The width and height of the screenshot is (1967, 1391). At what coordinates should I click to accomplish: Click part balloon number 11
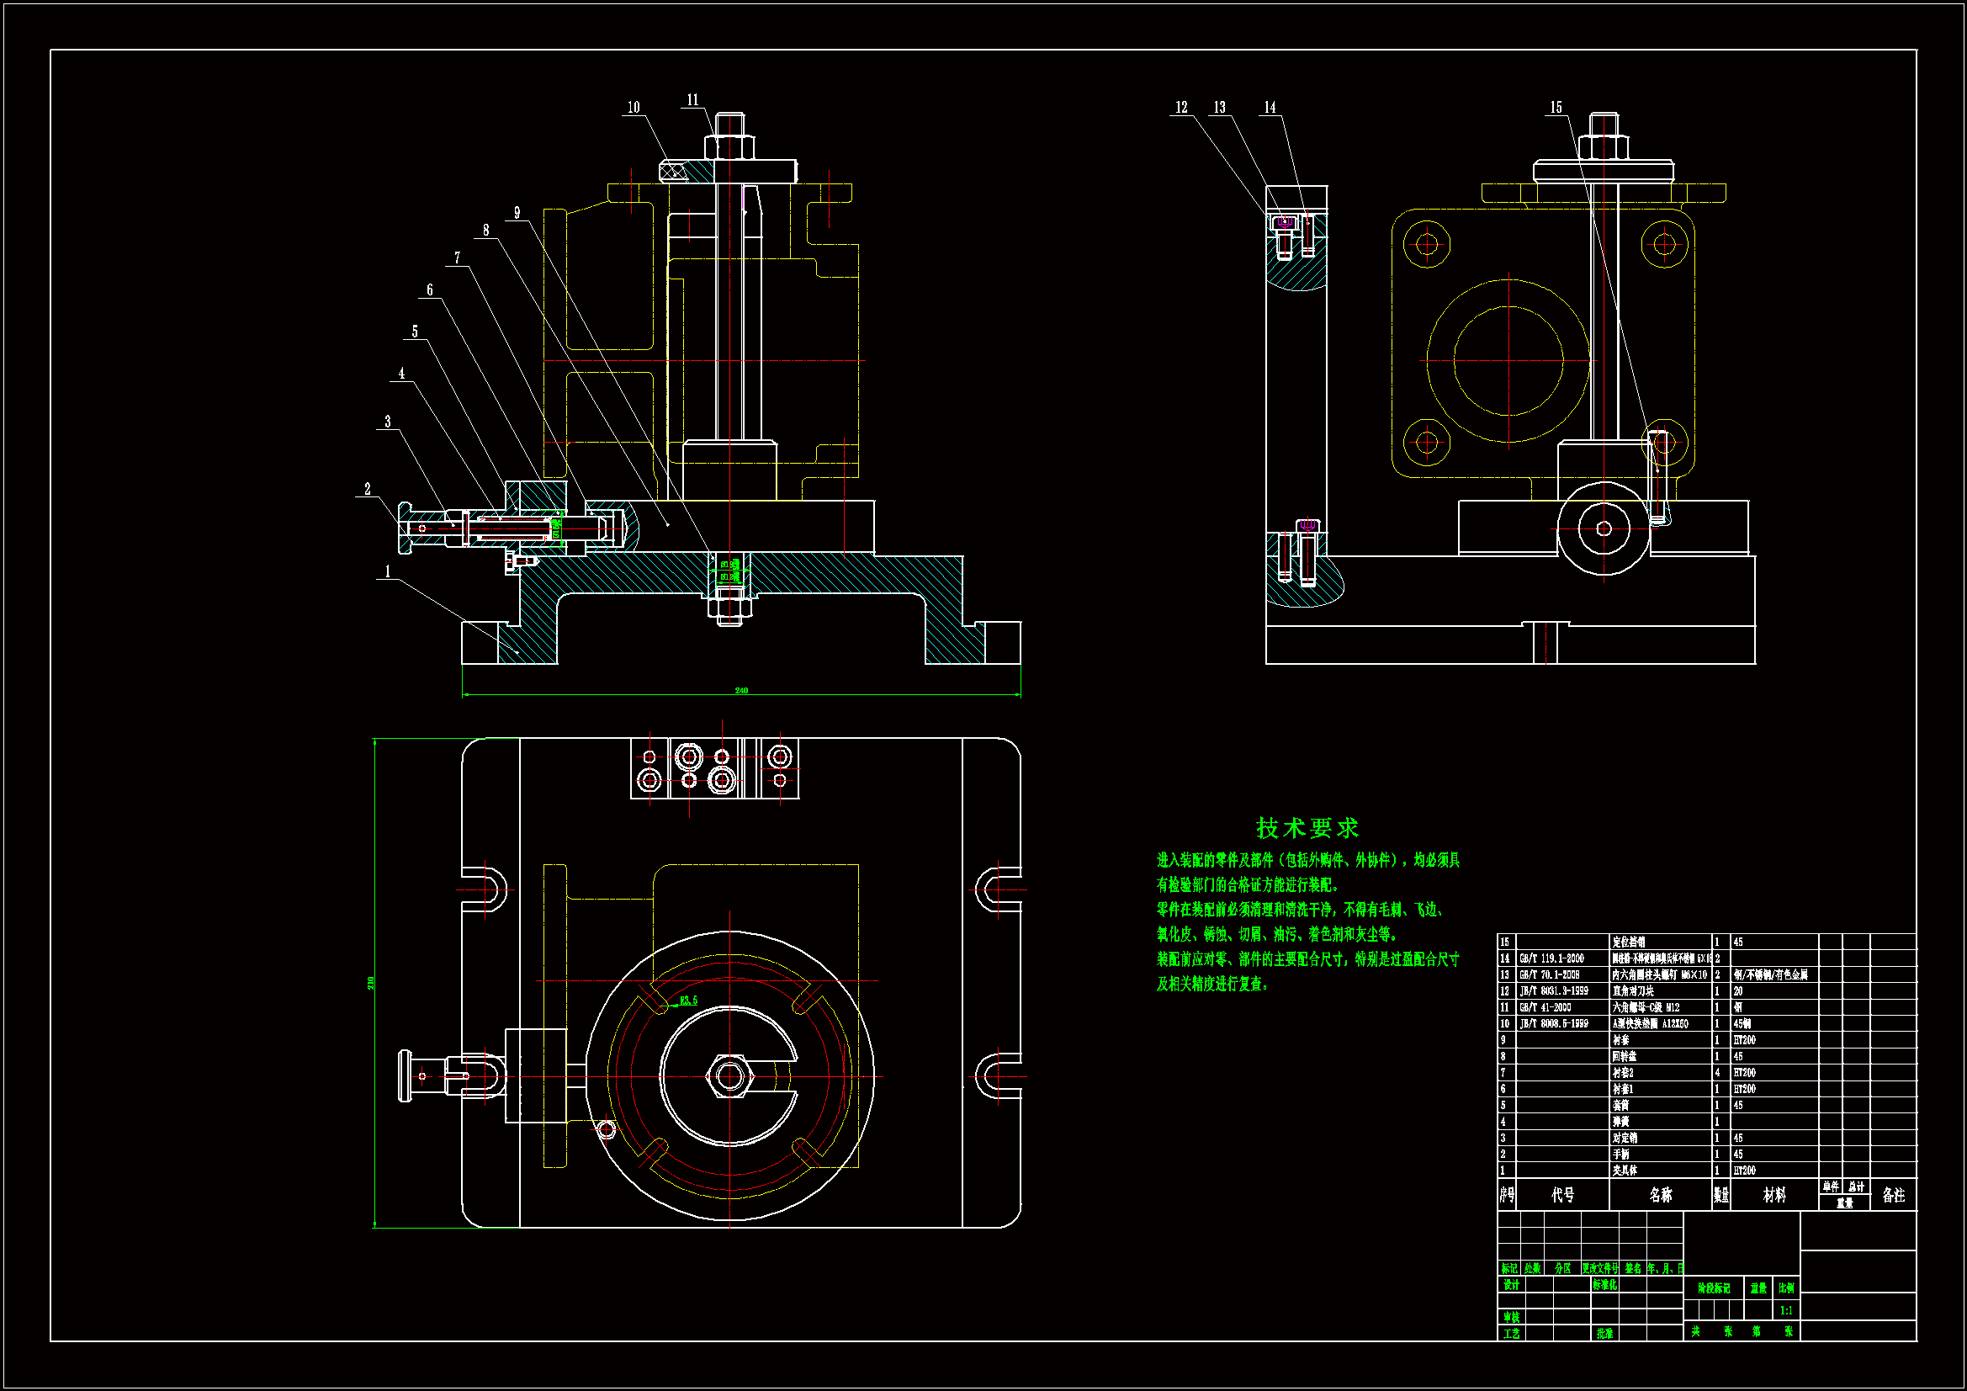(693, 100)
